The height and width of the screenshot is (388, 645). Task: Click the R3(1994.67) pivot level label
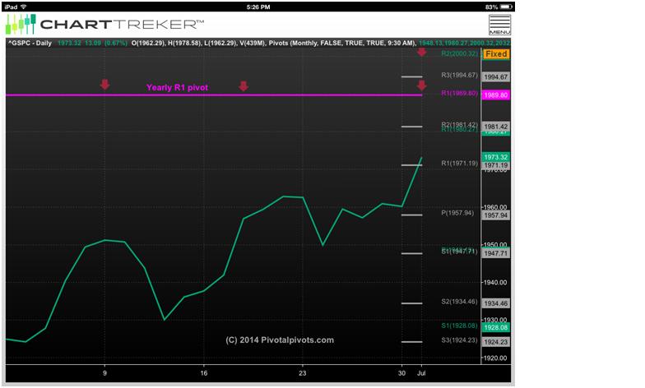[x=459, y=76]
